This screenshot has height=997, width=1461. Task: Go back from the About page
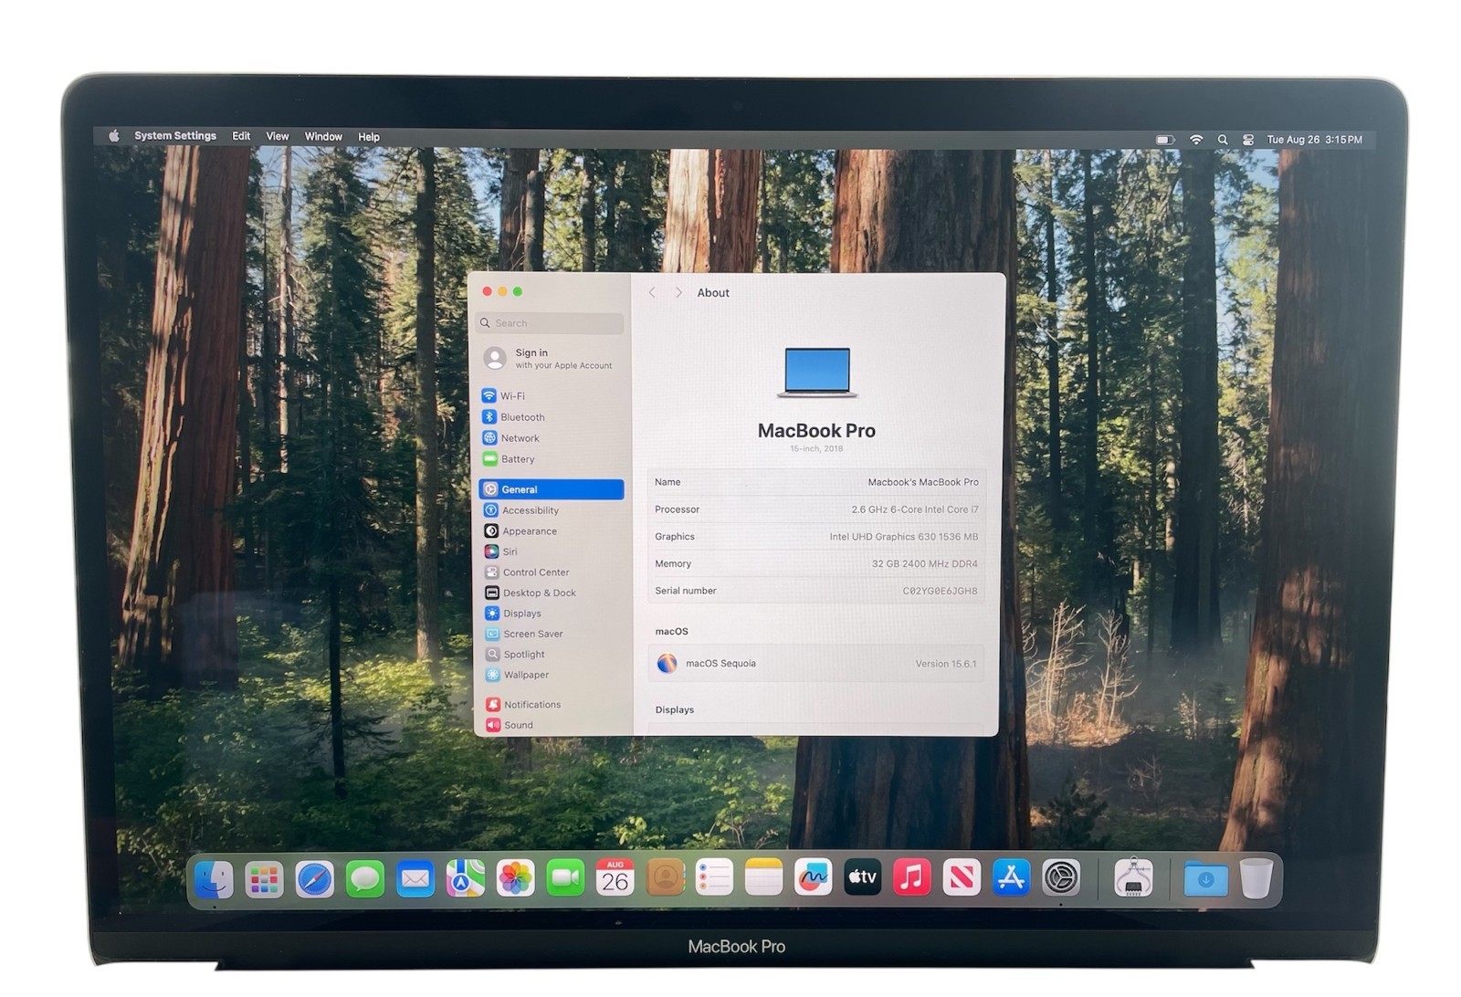tap(652, 293)
